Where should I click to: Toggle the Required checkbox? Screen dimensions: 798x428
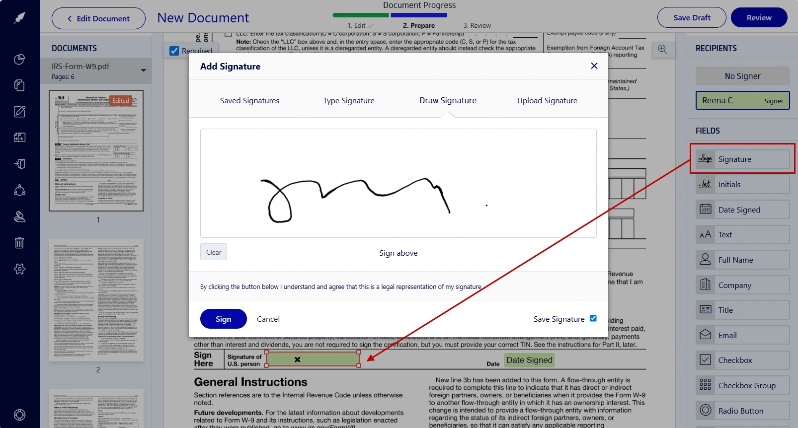click(x=174, y=51)
